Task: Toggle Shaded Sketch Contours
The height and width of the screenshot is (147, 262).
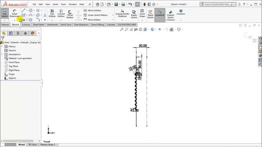Action: point(170,16)
